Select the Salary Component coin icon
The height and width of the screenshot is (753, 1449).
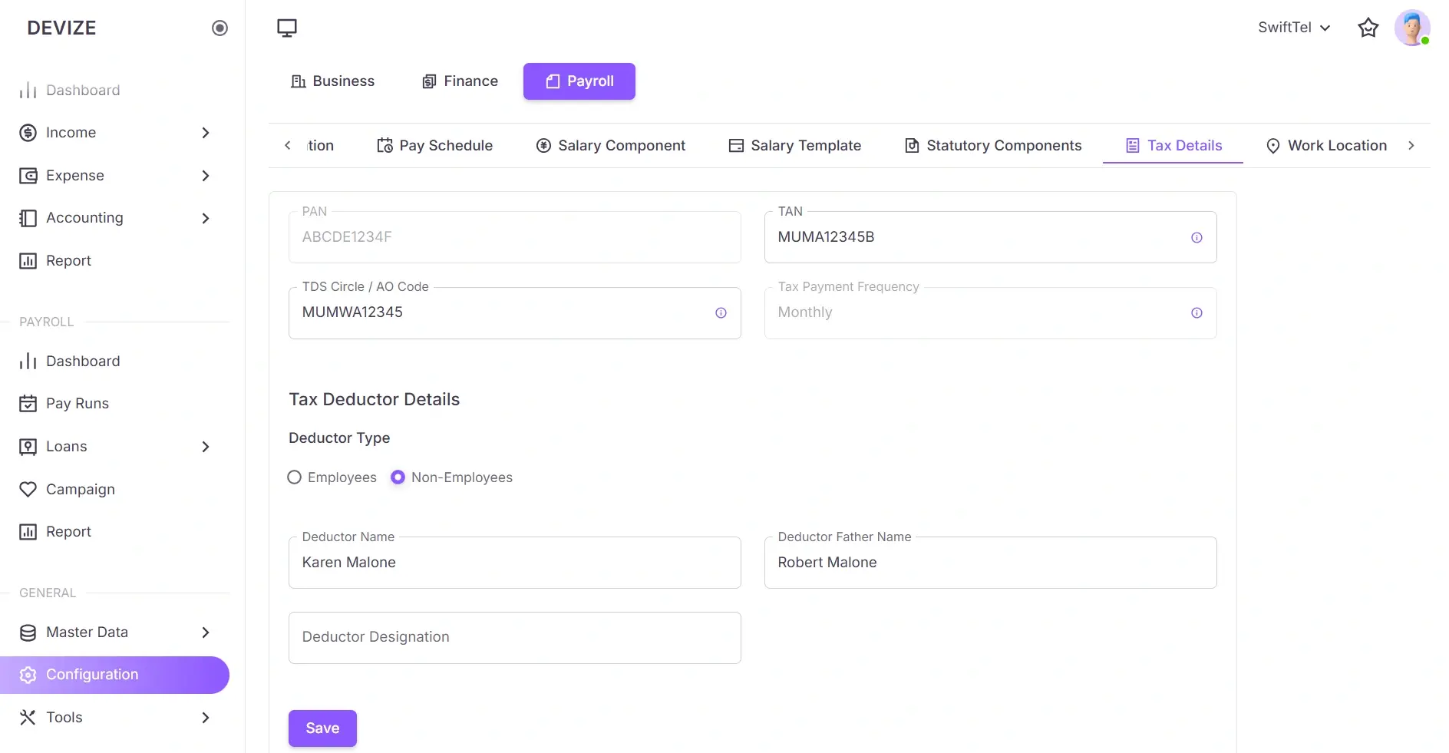(x=543, y=145)
